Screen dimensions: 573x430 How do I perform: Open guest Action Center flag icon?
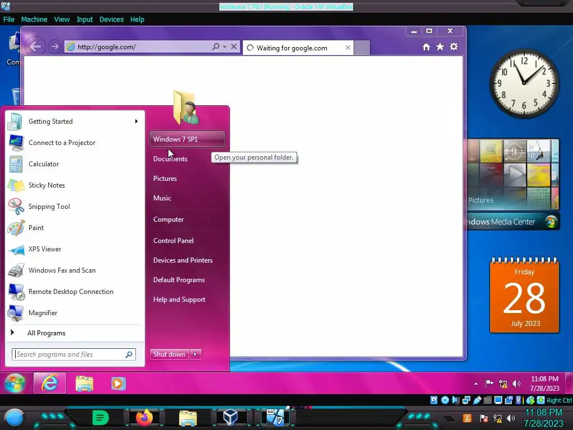pos(489,383)
